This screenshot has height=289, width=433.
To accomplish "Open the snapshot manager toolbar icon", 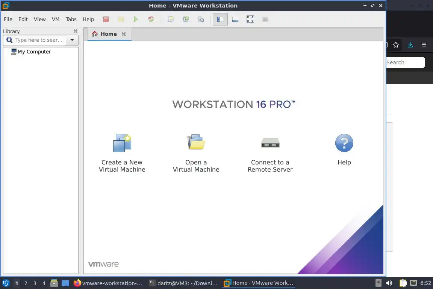I will [201, 19].
